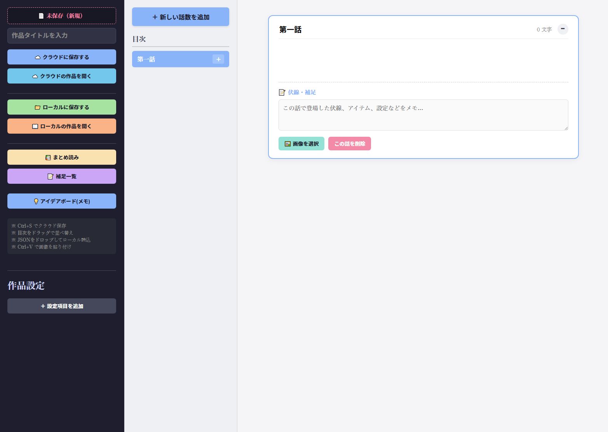Screen dimensions: 608x432
Task: Click the folder icon on ローカルに保存する
Action: tap(38, 107)
